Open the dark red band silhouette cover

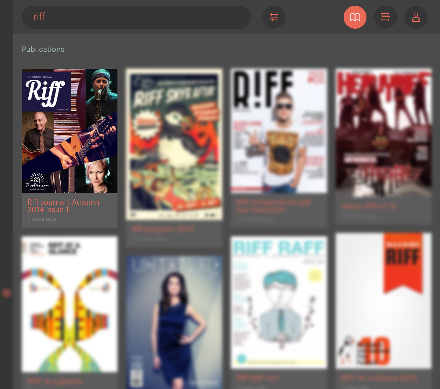coord(384,133)
